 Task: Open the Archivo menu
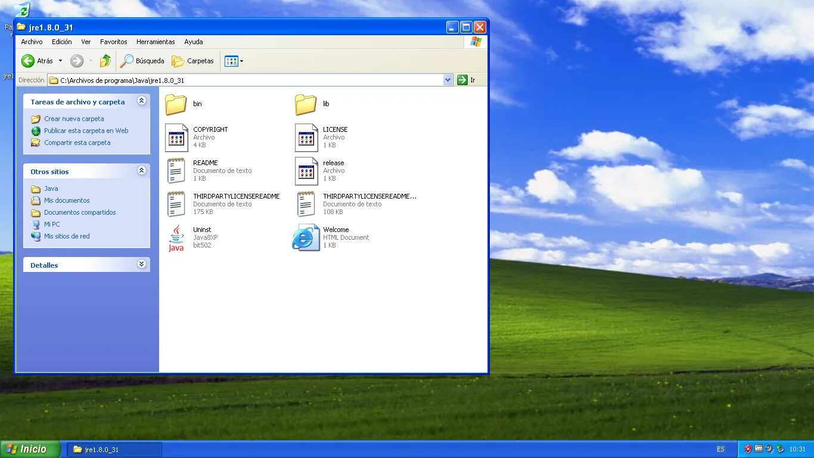coord(32,42)
